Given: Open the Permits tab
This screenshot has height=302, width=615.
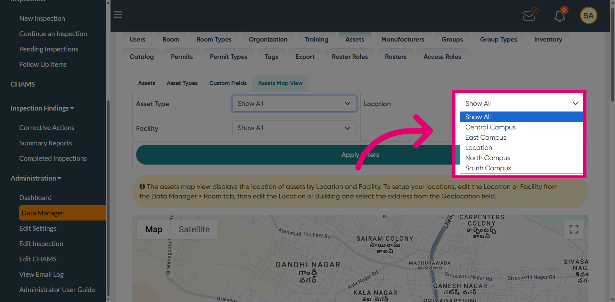Looking at the screenshot, I should pos(182,57).
